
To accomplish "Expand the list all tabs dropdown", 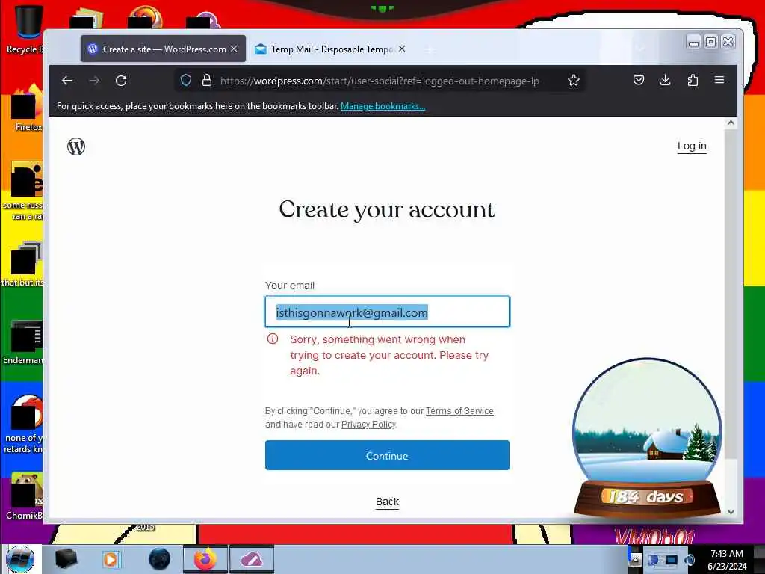I will tap(640, 49).
